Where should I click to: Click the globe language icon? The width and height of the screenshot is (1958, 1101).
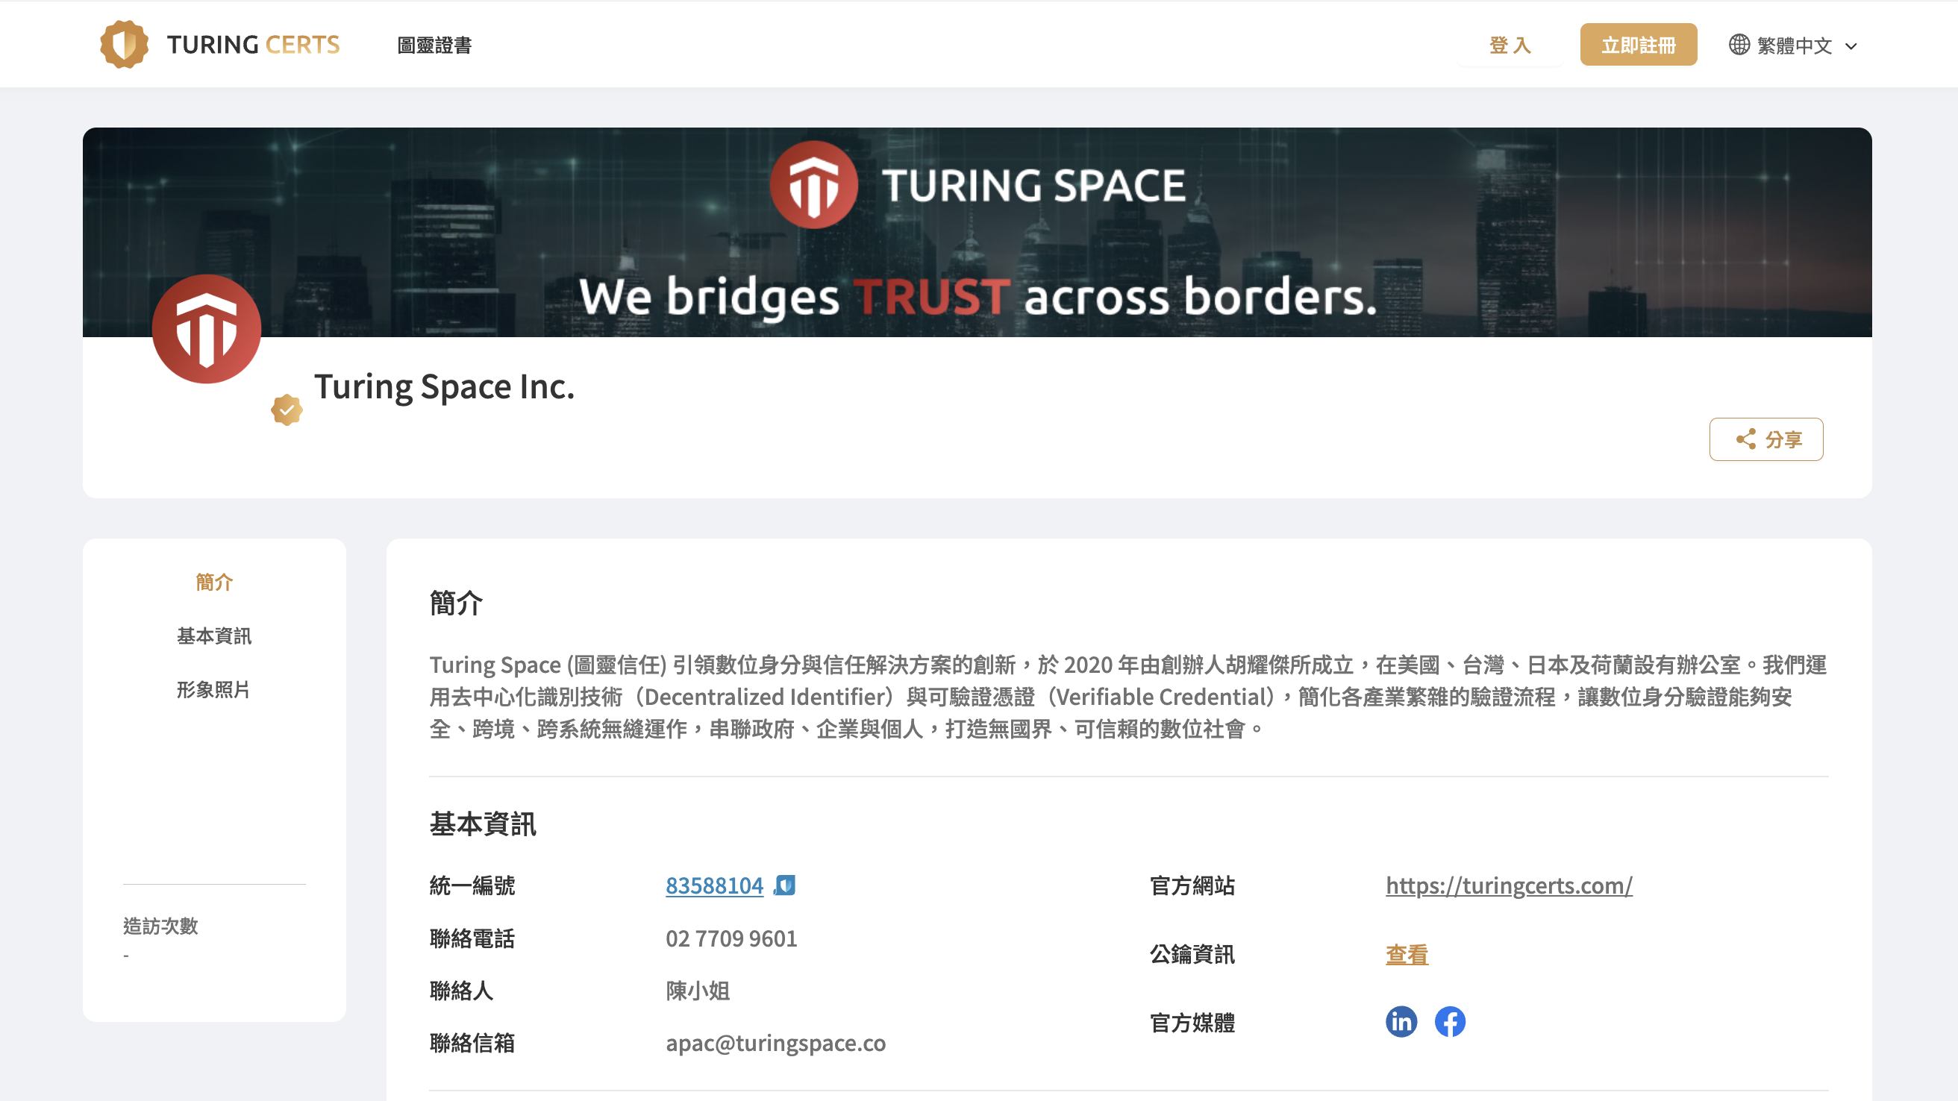click(1739, 45)
